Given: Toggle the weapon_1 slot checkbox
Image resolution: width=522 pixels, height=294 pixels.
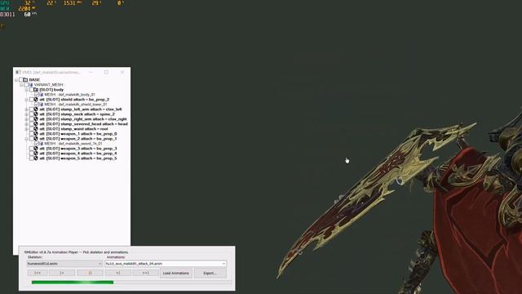Looking at the screenshot, I should tap(31, 134).
